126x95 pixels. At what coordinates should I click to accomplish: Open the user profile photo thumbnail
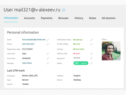(x=111, y=51)
